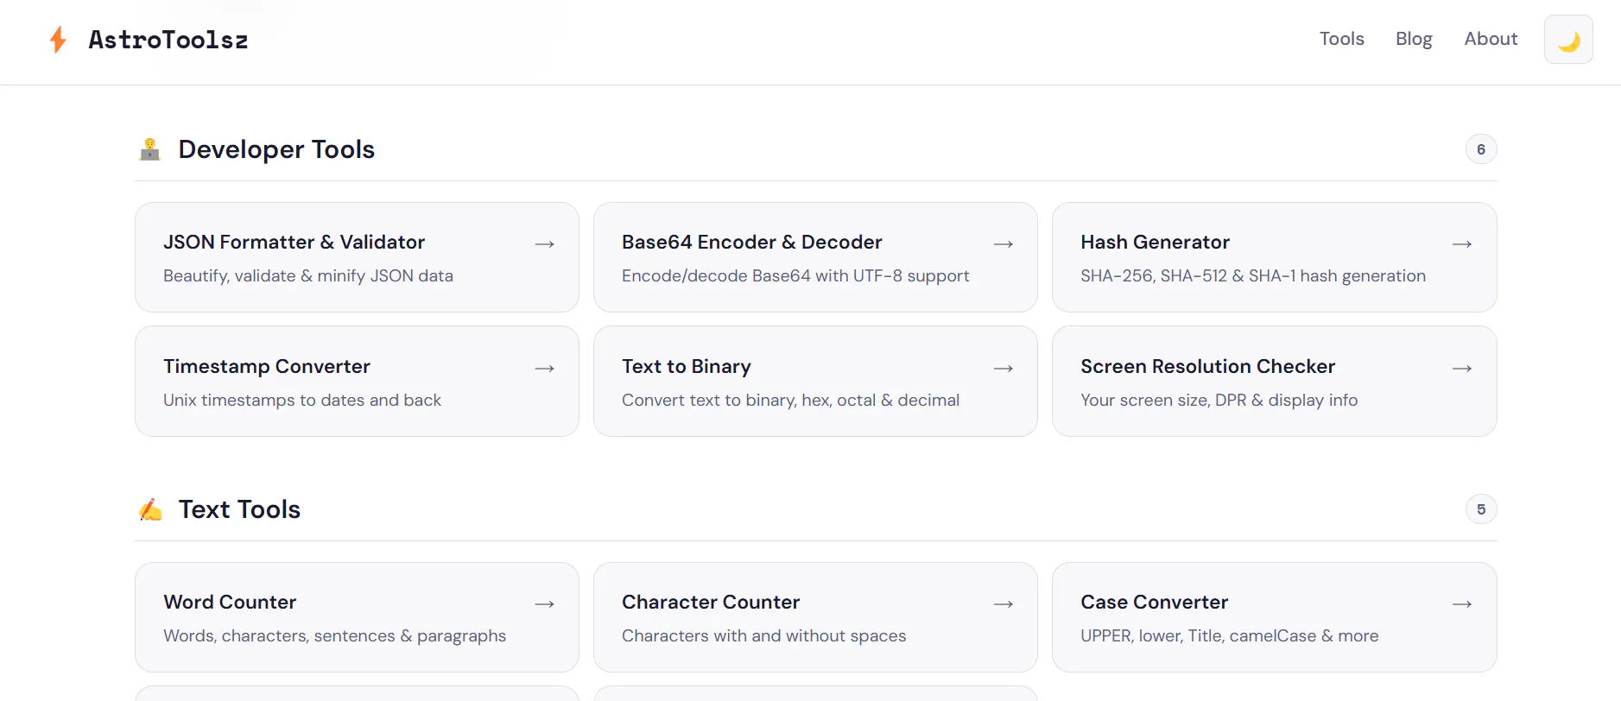Screen dimensions: 1621x701
Task: Click the Developer Tools count badge 6
Action: click(x=1481, y=149)
